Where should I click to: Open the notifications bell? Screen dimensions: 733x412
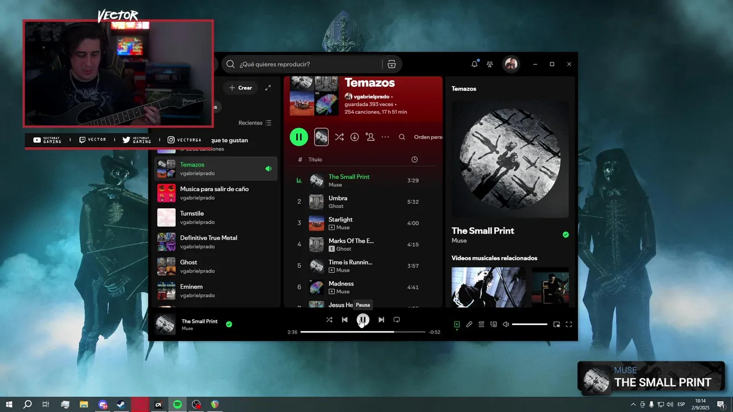tap(474, 64)
